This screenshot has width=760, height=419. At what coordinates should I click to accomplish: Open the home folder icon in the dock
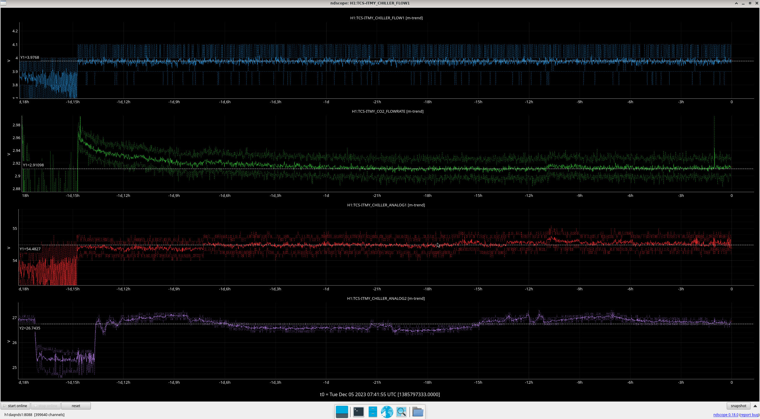pyautogui.click(x=418, y=412)
